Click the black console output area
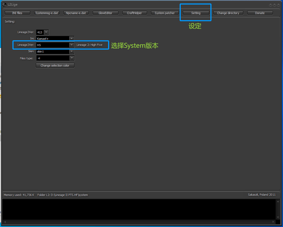Image resolution: width=283 pixels, height=227 pixels. pyautogui.click(x=139, y=209)
